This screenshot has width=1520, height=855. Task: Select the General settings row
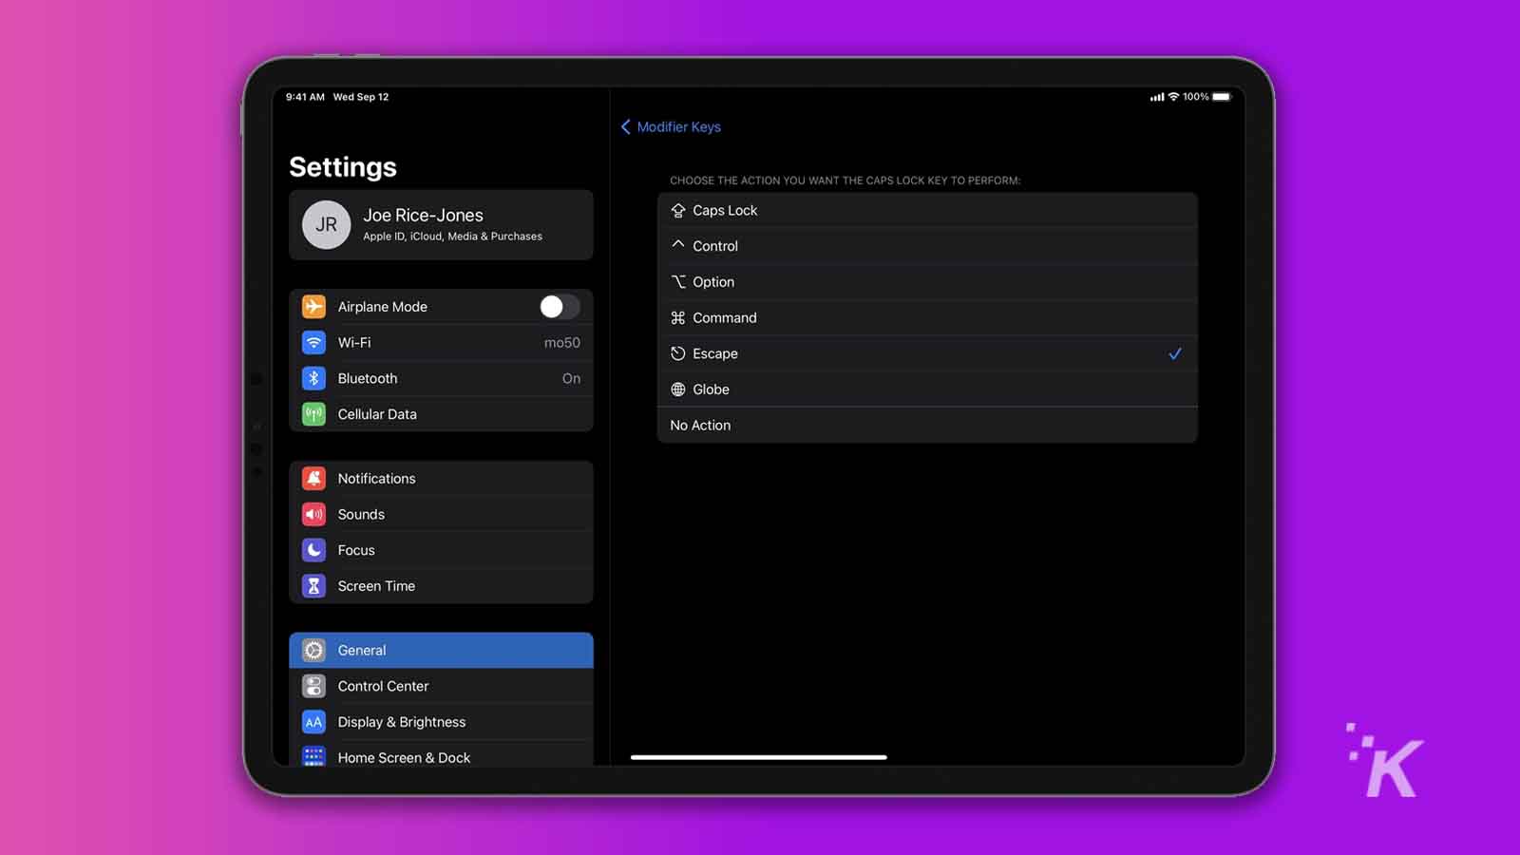click(441, 650)
